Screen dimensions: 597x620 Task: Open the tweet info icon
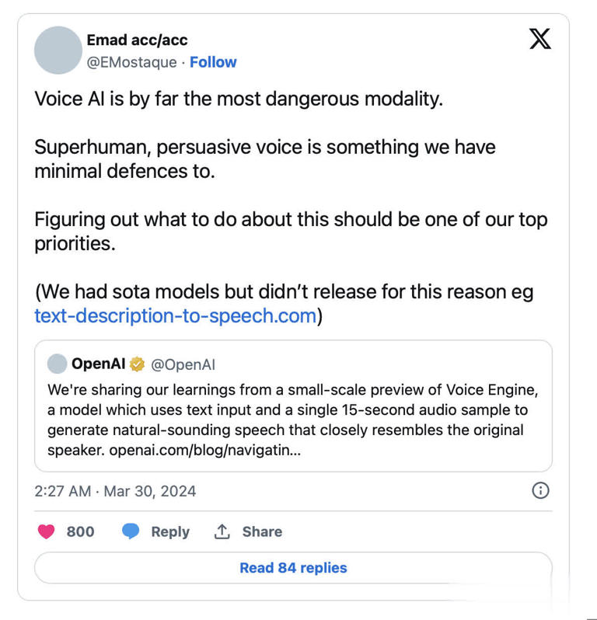point(540,490)
